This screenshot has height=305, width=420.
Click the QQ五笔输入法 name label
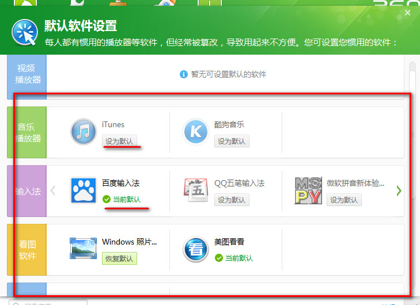240,183
